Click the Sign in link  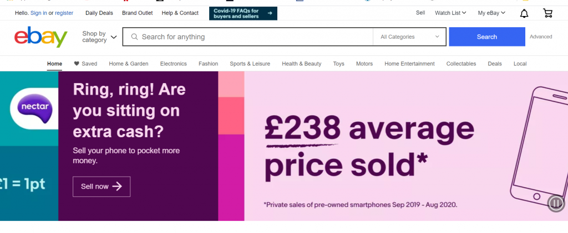click(x=38, y=13)
